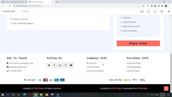The height and width of the screenshot is (97, 172).
Task: Check Ship to different address
Action: click(11, 23)
